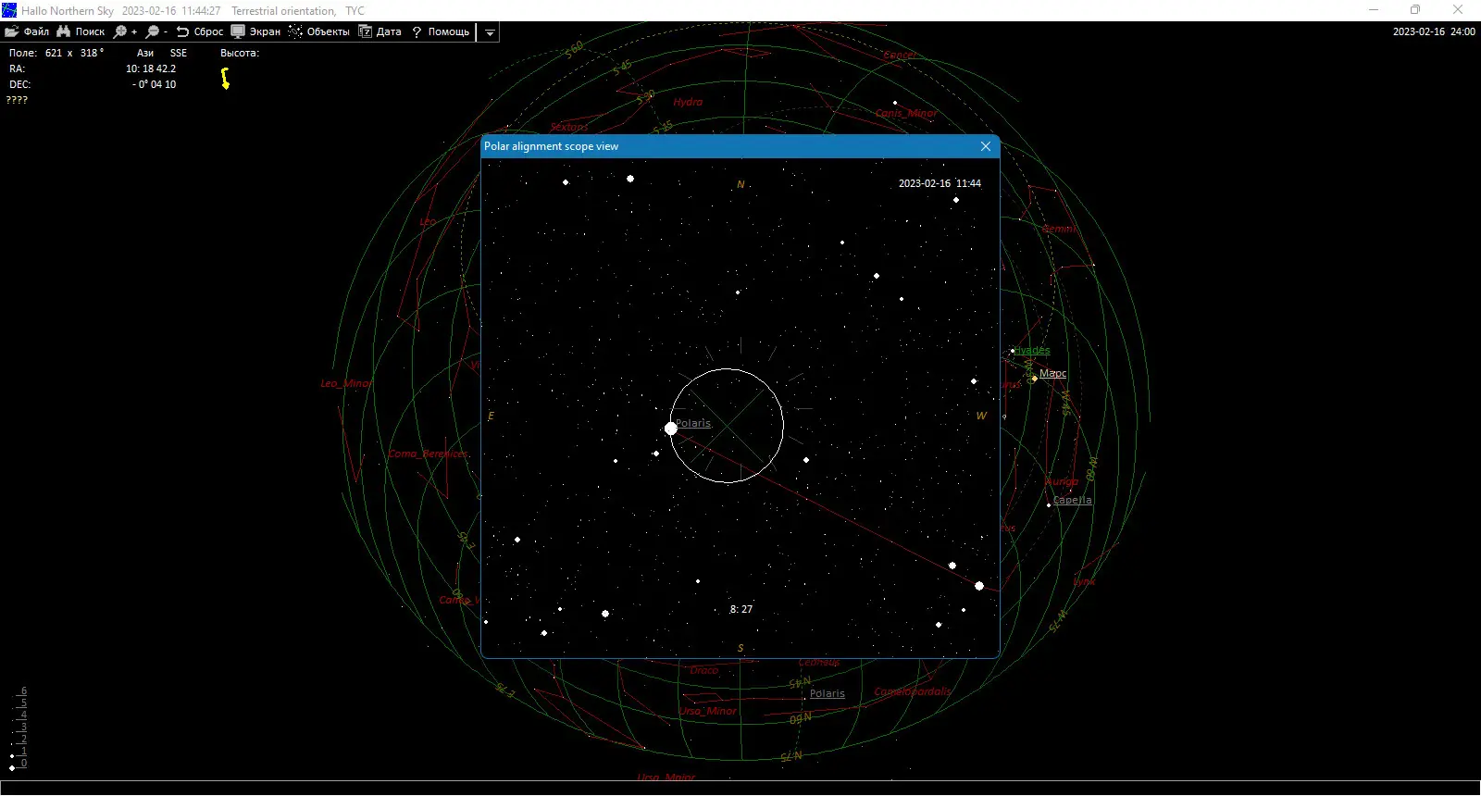Click the RA value 10: 18 42.2
Viewport: 1481px width, 796px height.
point(151,68)
